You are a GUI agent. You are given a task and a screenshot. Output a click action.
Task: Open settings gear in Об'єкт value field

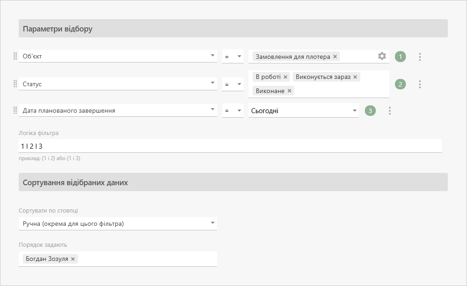click(x=382, y=56)
